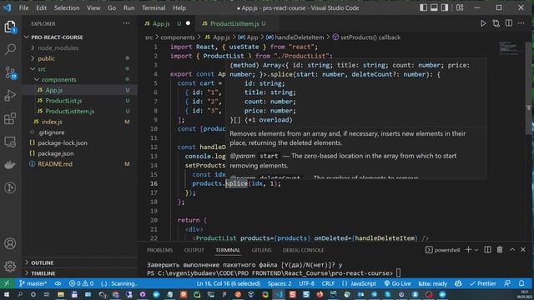Open notifications bell in status bar
This screenshot has height=300, width=534.
pyautogui.click(x=521, y=283)
